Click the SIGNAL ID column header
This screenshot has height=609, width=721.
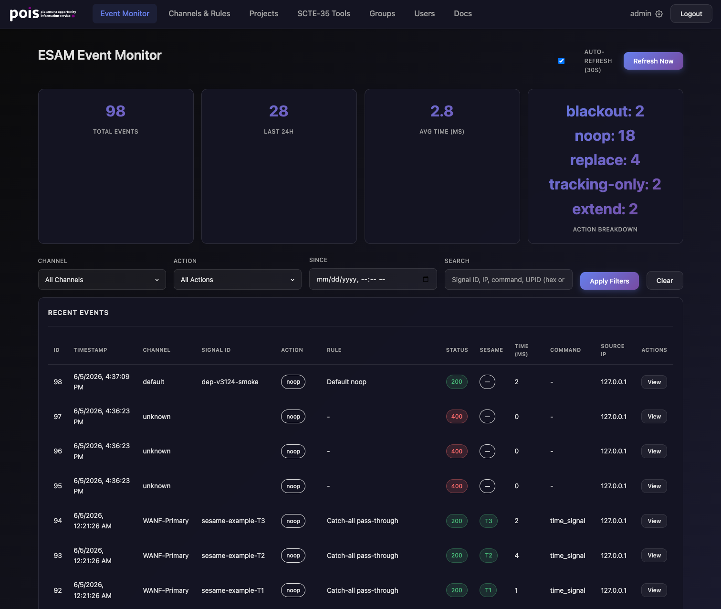point(216,350)
